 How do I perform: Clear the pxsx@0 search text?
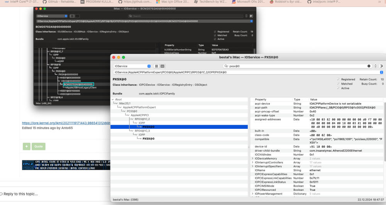(369, 66)
